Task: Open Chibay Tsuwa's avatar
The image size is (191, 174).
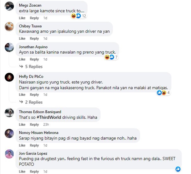Action: tap(9, 27)
